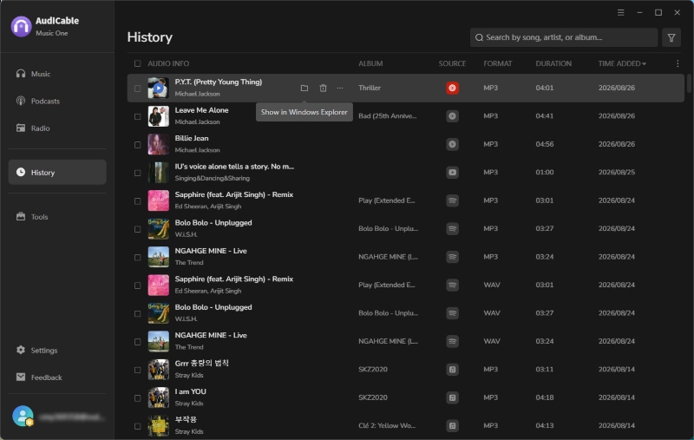The image size is (694, 440).
Task: Click the user account avatar
Action: [x=23, y=416]
